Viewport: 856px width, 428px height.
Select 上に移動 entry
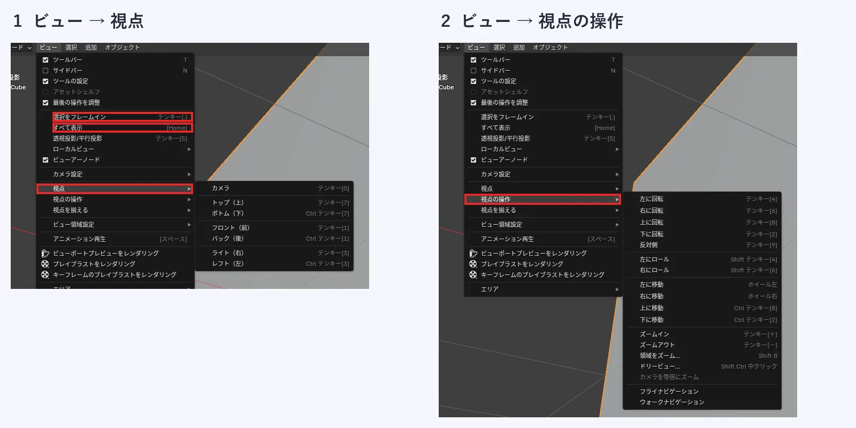coord(702,308)
